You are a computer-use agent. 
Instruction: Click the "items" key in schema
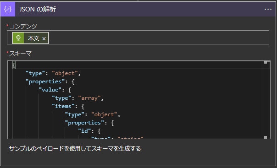point(63,106)
